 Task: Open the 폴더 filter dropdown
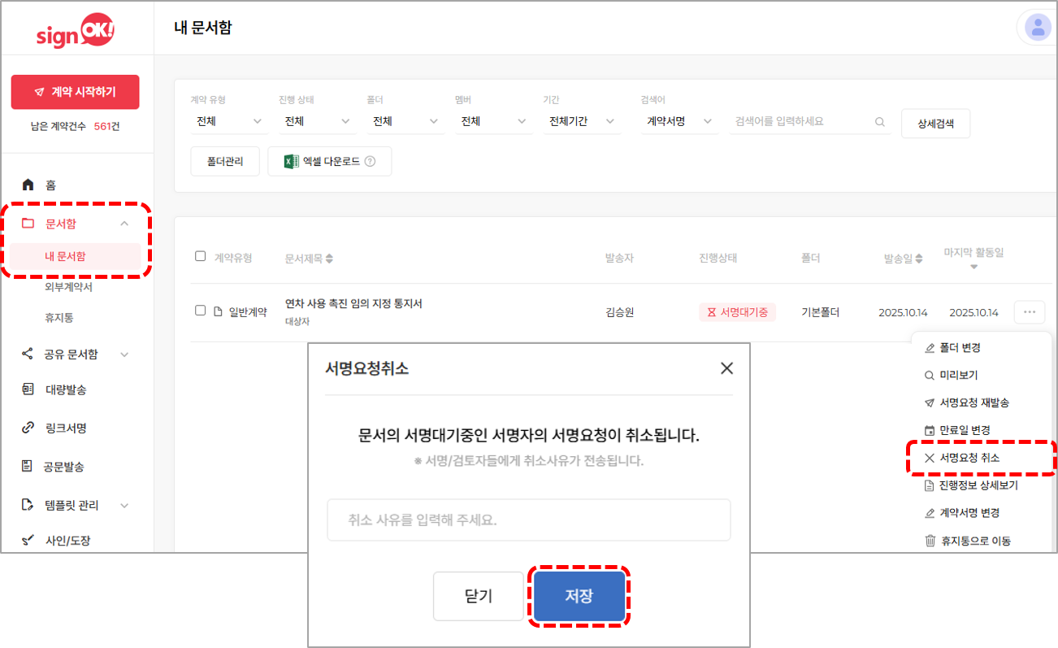[405, 121]
